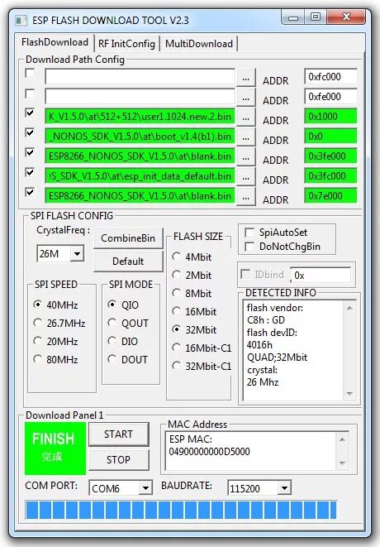This screenshot has width=380, height=547.
Task: Select QOUT SPI mode
Action: coord(128,324)
